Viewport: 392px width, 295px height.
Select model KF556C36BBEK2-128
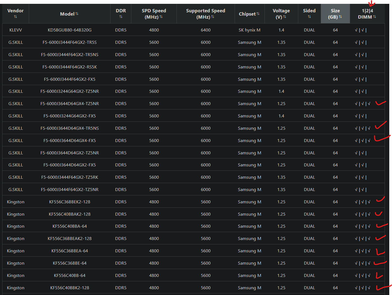(x=70, y=202)
